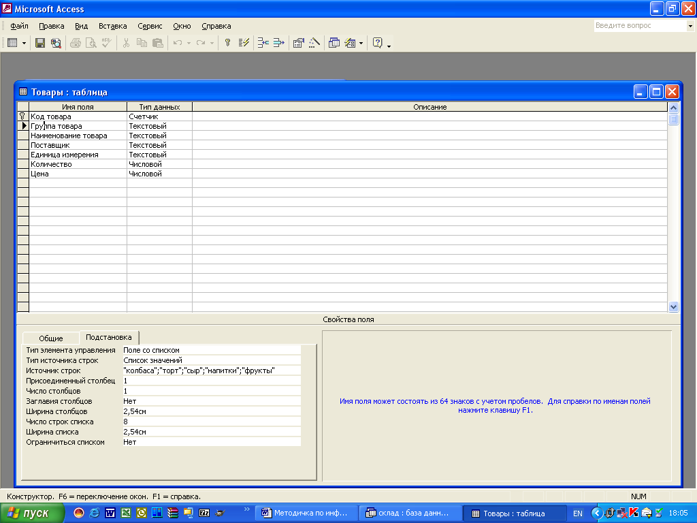Click the Ширина столбцов value 2,54см
The image size is (697, 523).
pyautogui.click(x=212, y=411)
